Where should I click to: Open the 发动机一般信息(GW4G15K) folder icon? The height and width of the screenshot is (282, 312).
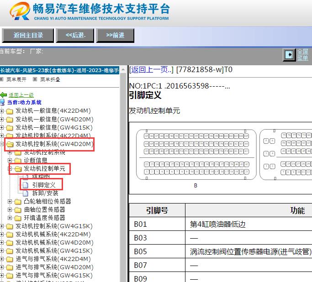pos(10,128)
